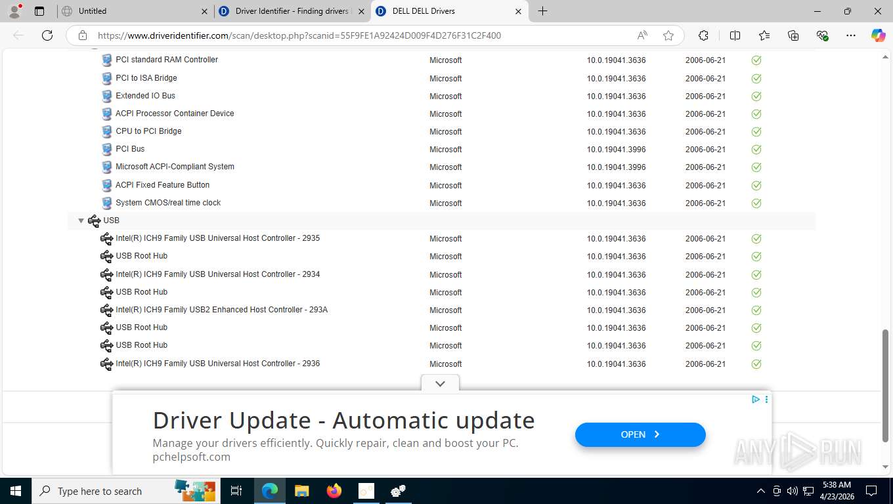Click the Extended IO Bus device icon

point(107,96)
